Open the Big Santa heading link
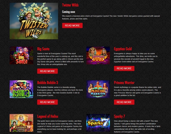The image size is (171, 134). [43, 49]
